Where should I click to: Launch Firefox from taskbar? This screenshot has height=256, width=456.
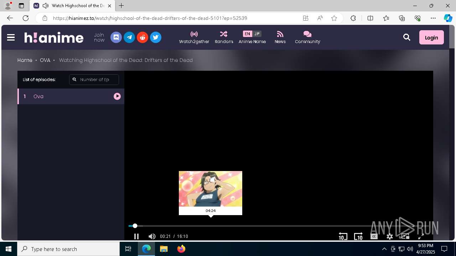click(x=181, y=249)
